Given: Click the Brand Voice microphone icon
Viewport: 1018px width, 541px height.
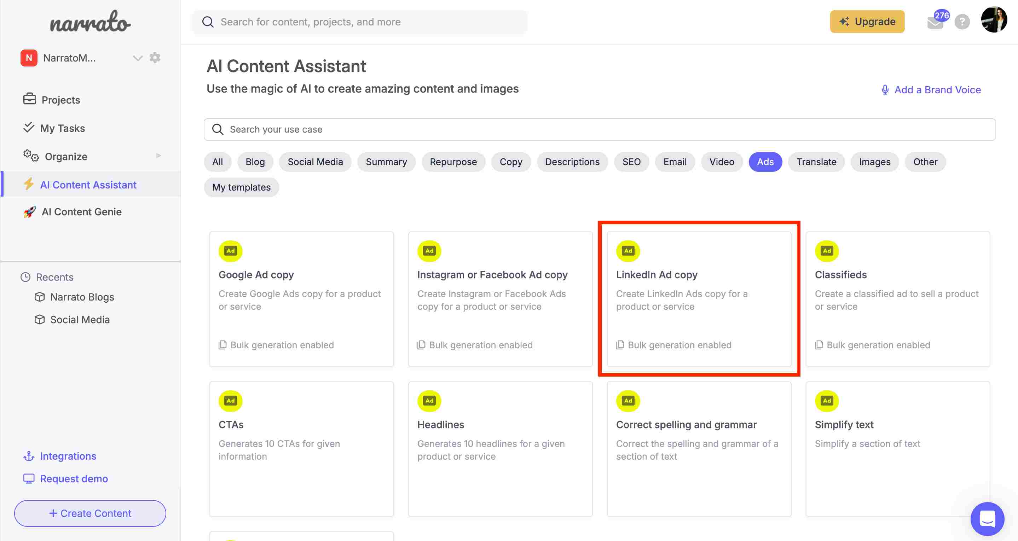Looking at the screenshot, I should (885, 90).
